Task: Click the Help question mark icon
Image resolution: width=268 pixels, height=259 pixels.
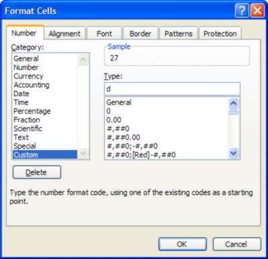Action: (242, 10)
